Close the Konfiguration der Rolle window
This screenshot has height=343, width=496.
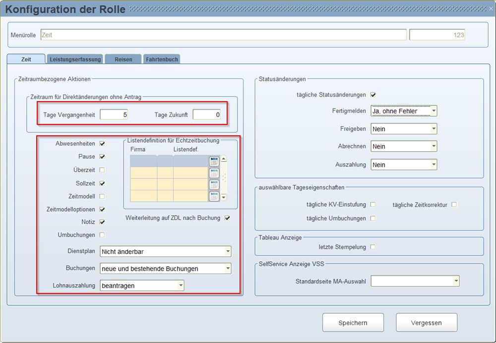click(x=491, y=8)
